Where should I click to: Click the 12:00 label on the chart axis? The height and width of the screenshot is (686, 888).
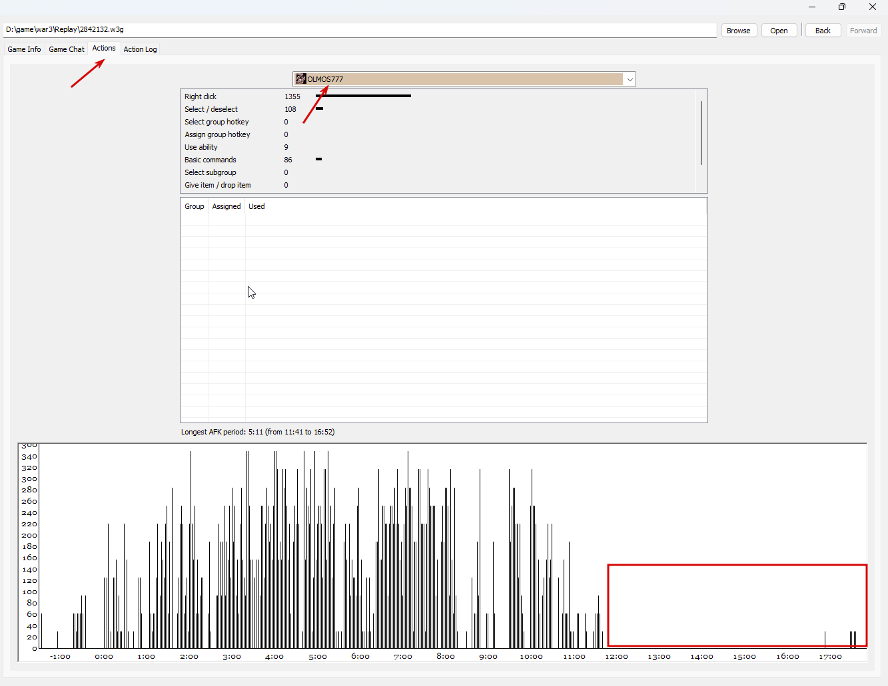coord(616,657)
